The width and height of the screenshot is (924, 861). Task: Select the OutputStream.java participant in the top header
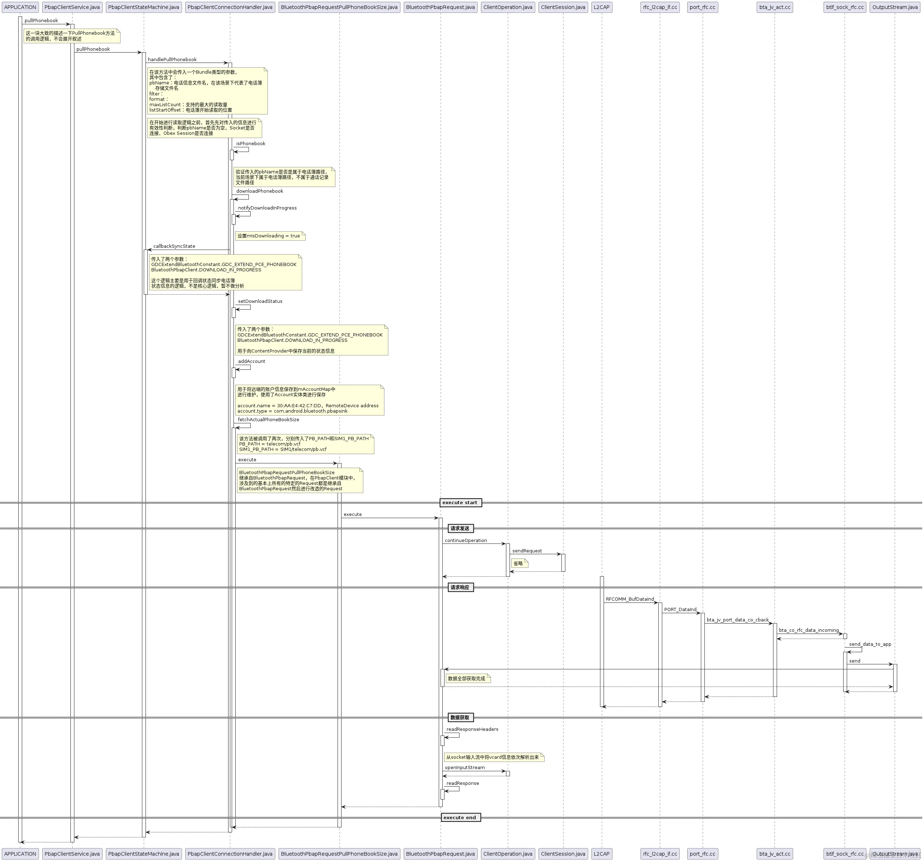[895, 7]
